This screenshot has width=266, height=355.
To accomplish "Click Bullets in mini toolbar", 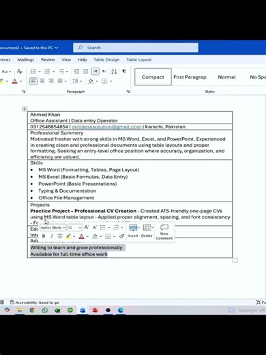I will (103, 227).
